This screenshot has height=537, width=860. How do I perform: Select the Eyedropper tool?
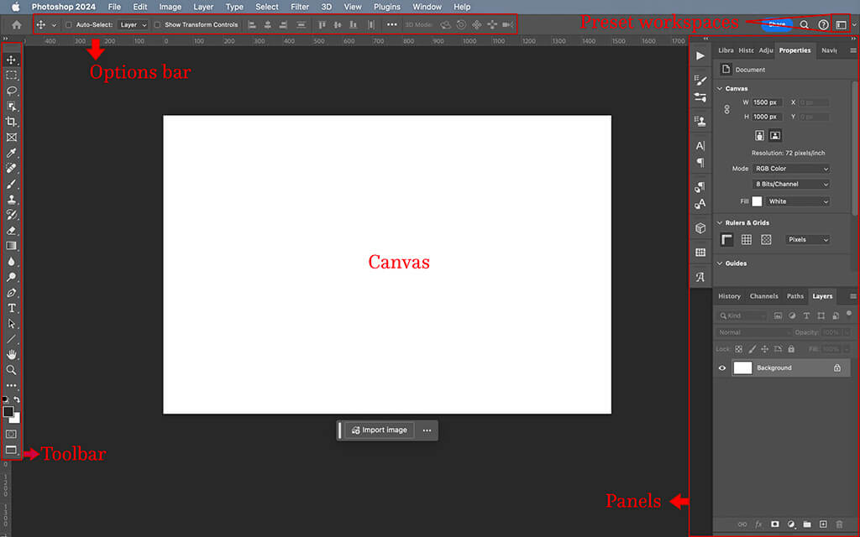12,153
